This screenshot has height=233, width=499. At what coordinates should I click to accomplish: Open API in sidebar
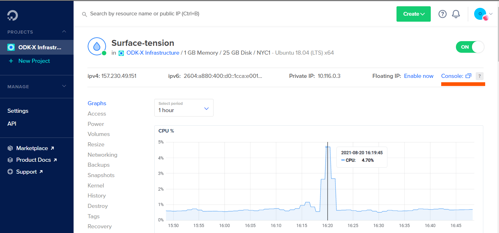(x=12, y=124)
